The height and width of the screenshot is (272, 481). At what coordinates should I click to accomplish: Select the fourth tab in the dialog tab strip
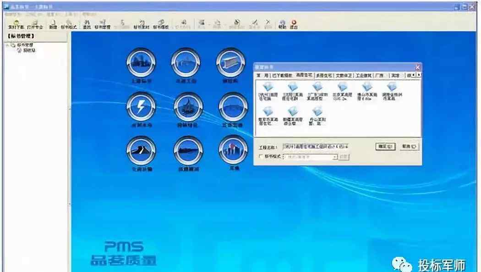[x=323, y=75]
